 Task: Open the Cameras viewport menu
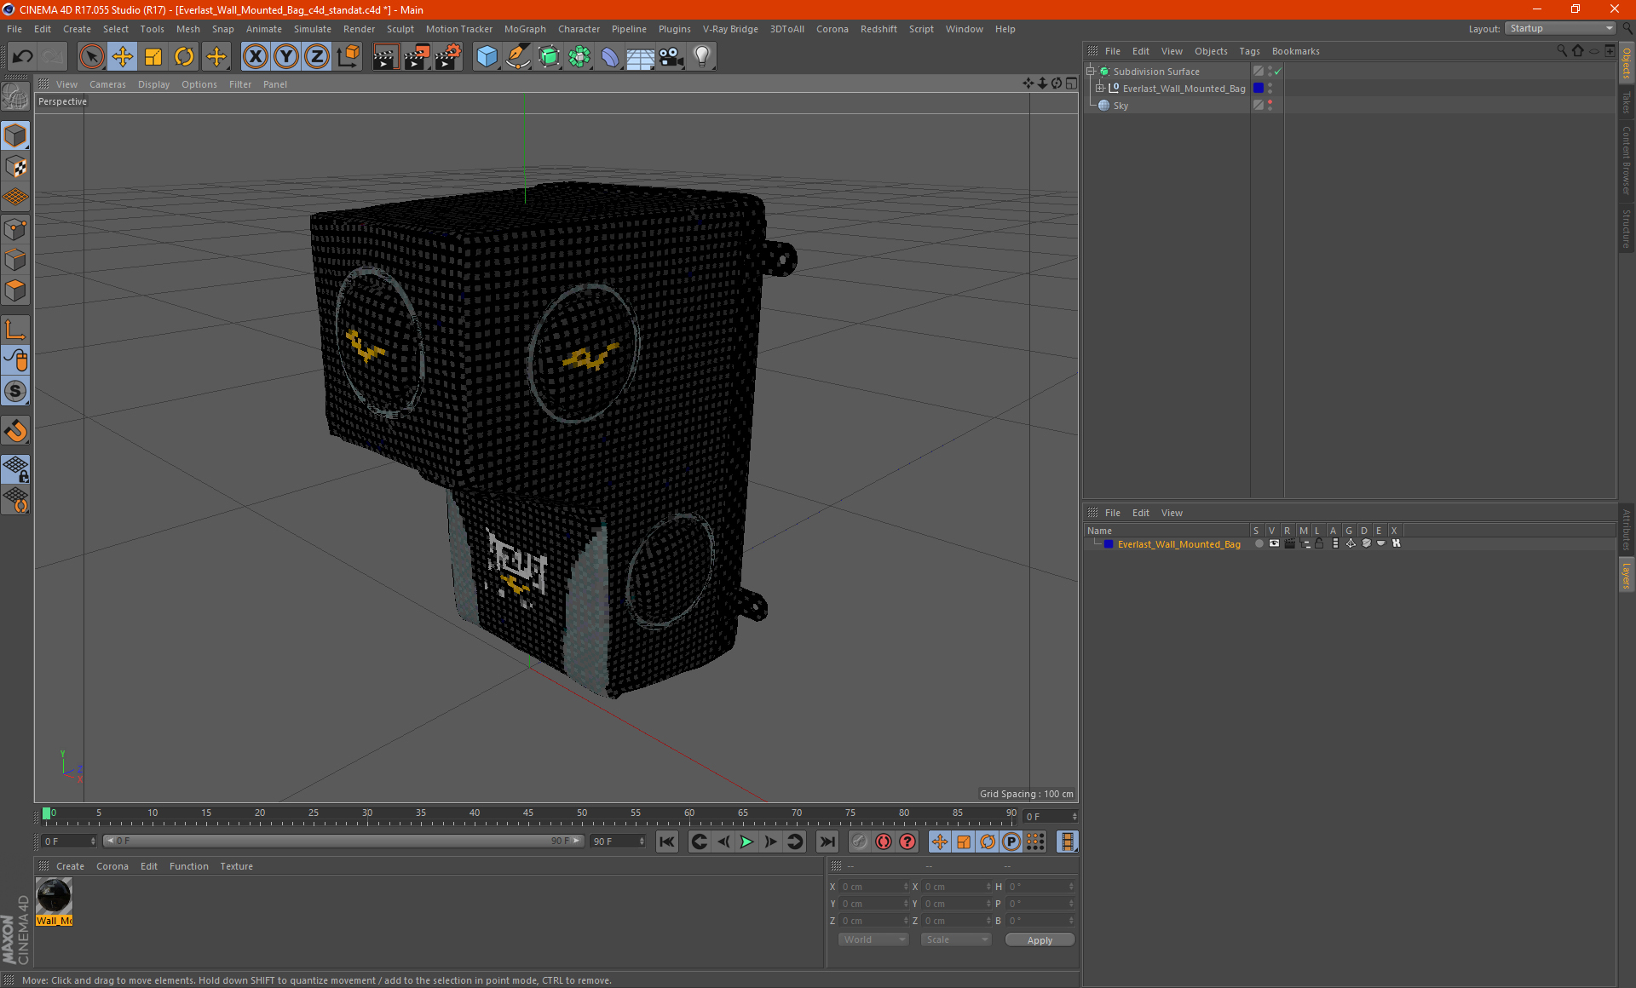(x=107, y=84)
